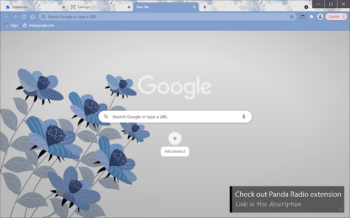Image resolution: width=350 pixels, height=218 pixels.
Task: Close the Extensions tab
Action: tap(63, 7)
